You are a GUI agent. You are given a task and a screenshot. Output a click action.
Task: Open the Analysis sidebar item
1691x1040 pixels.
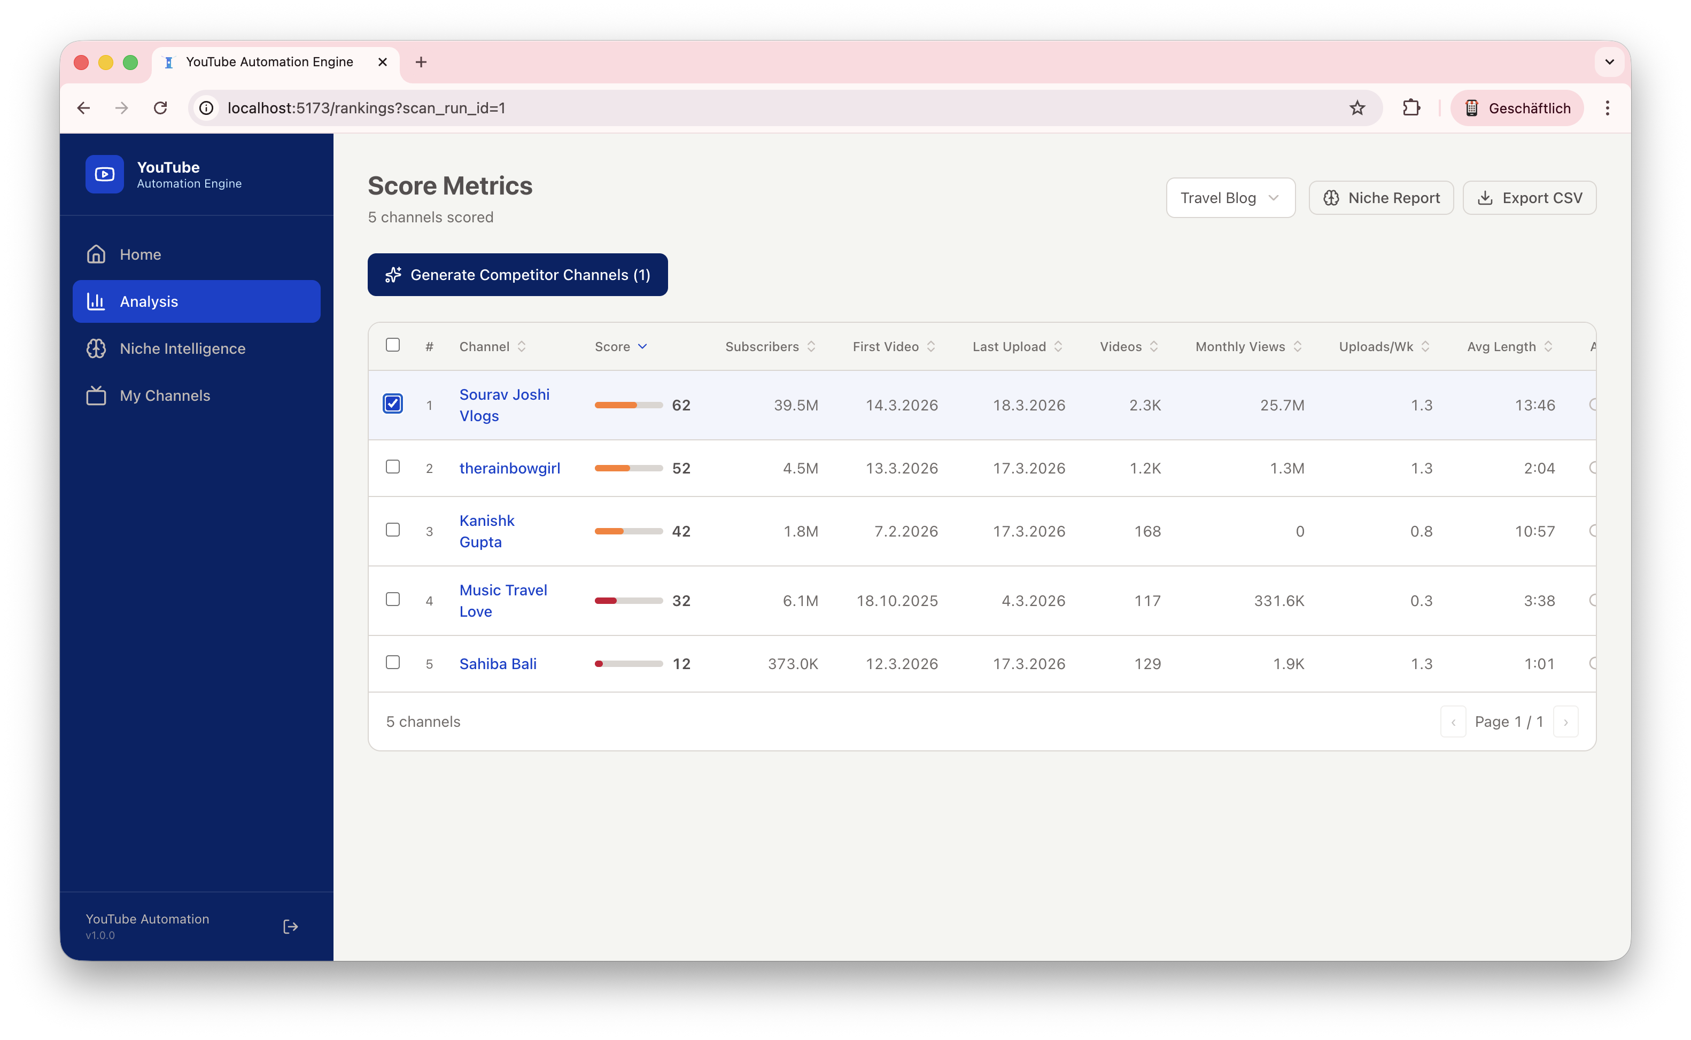(x=196, y=301)
